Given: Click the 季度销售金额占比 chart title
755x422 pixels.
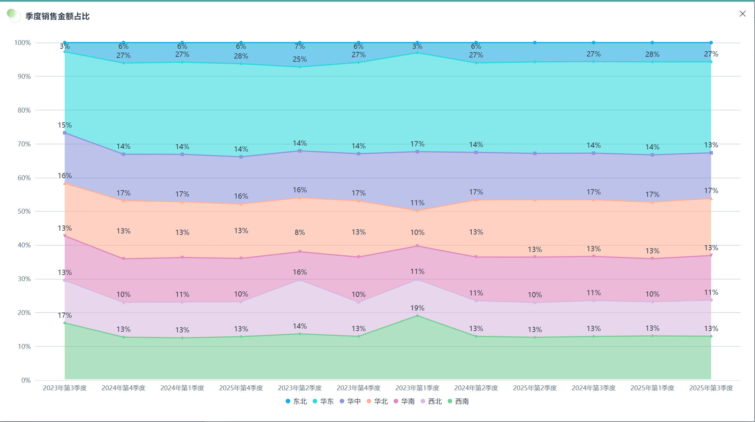Looking at the screenshot, I should pyautogui.click(x=57, y=16).
